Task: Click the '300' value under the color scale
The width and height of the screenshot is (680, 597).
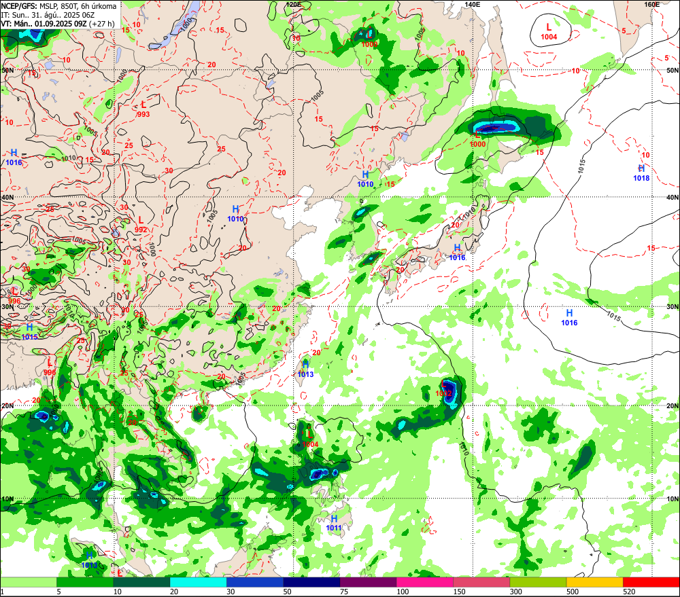Action: tap(515, 592)
